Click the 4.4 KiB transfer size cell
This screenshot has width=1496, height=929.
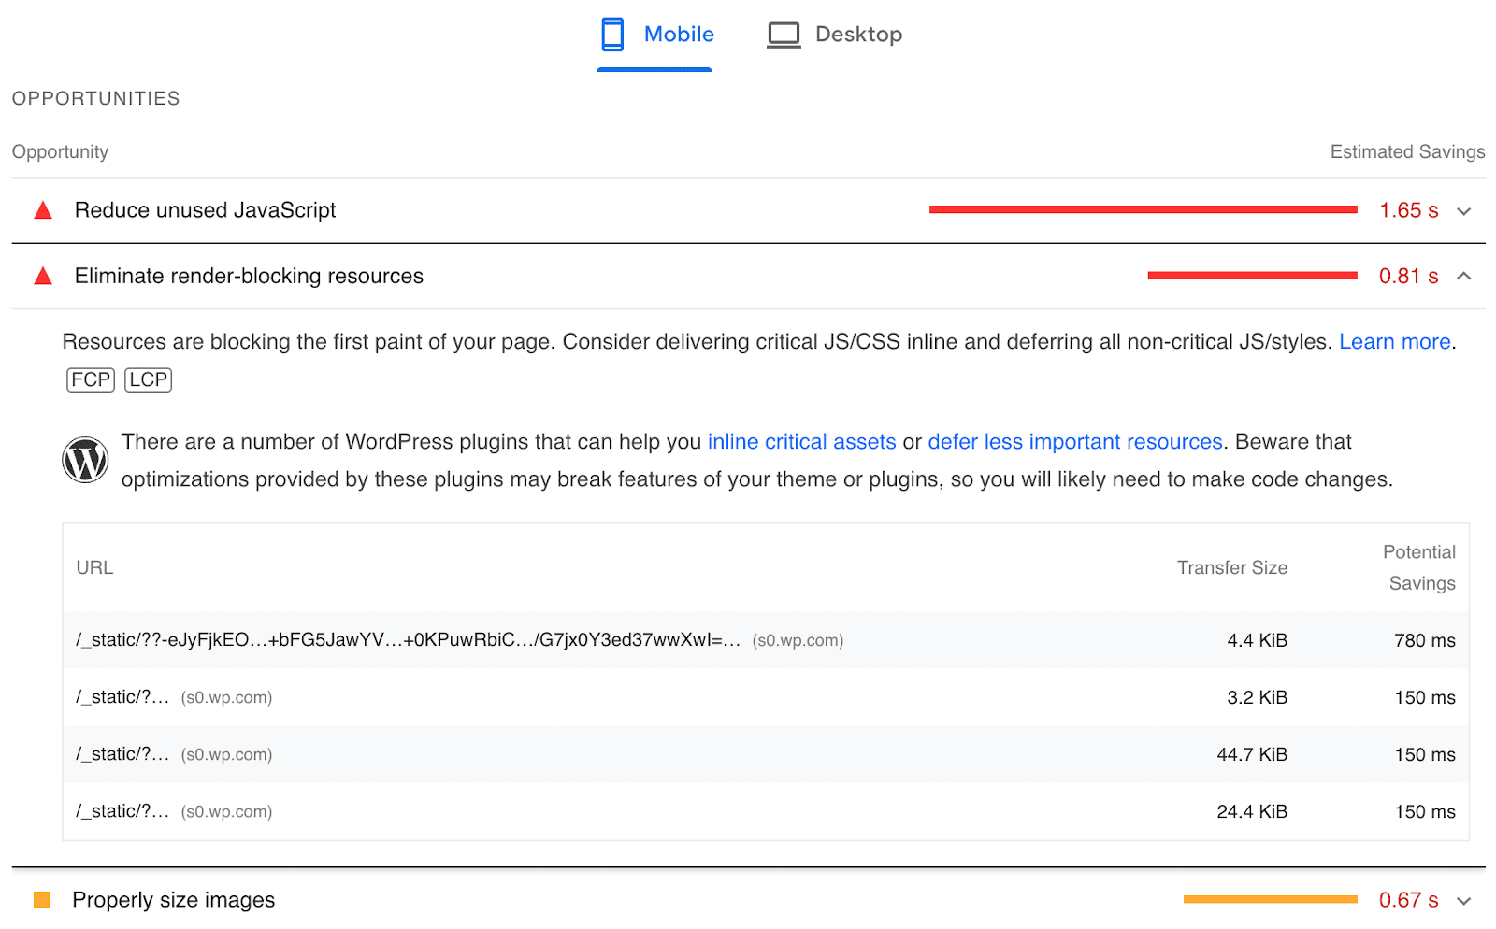(x=1258, y=640)
